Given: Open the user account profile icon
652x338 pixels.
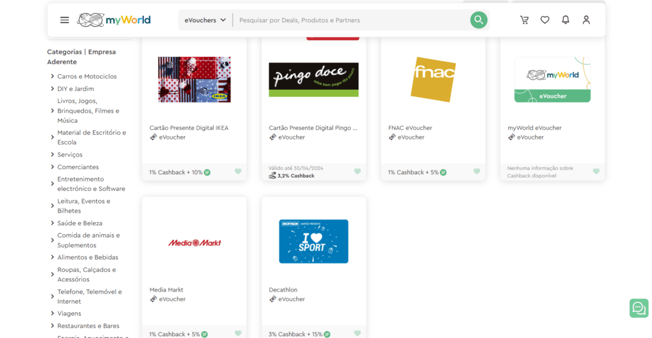Looking at the screenshot, I should click(586, 20).
